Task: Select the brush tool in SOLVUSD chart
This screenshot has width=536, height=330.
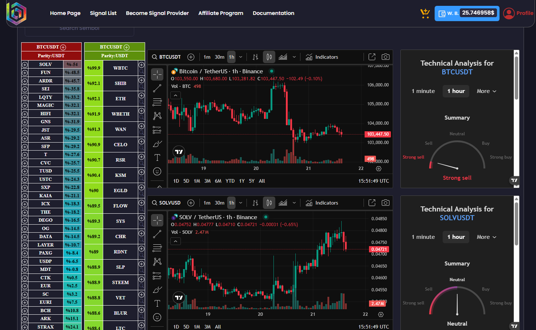Action: coord(157,289)
